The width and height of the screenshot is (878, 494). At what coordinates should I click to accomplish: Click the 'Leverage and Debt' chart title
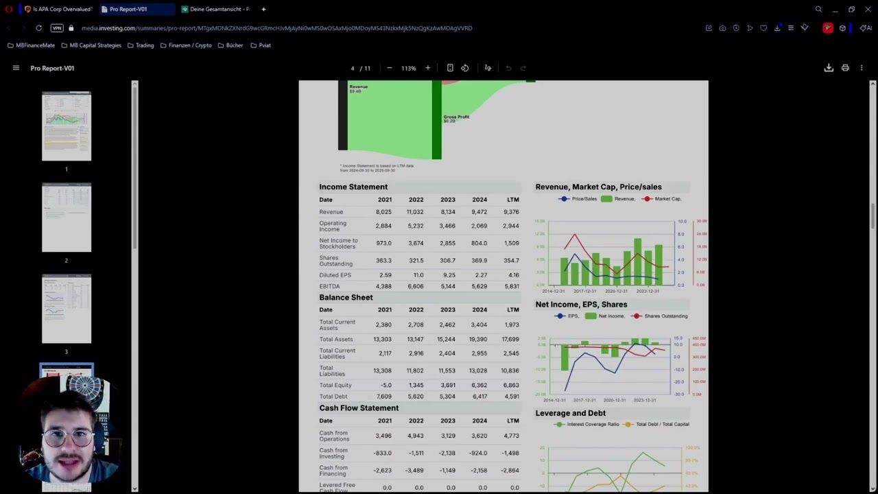tap(571, 413)
